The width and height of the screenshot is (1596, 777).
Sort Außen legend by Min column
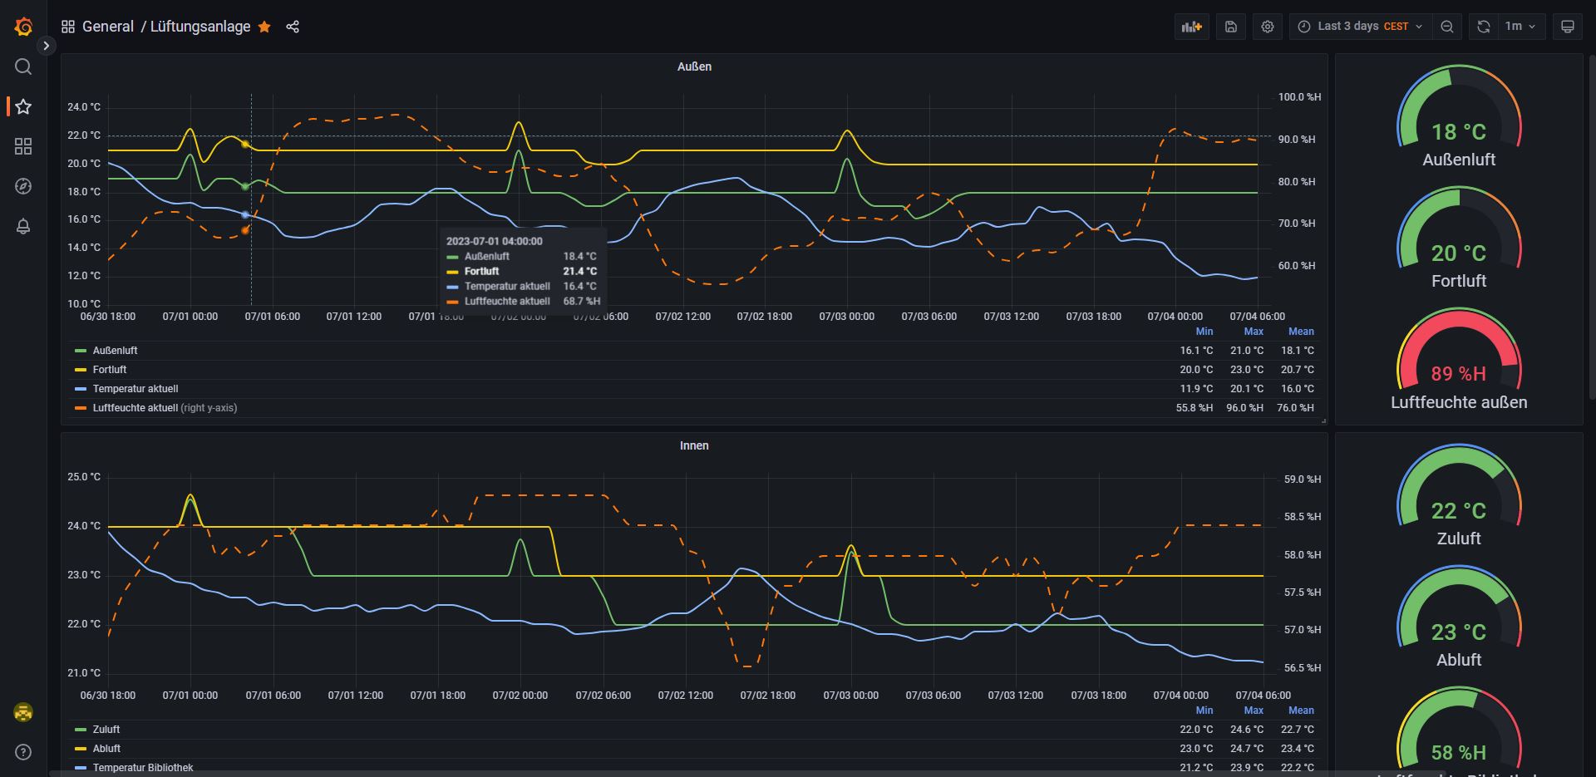click(1204, 332)
